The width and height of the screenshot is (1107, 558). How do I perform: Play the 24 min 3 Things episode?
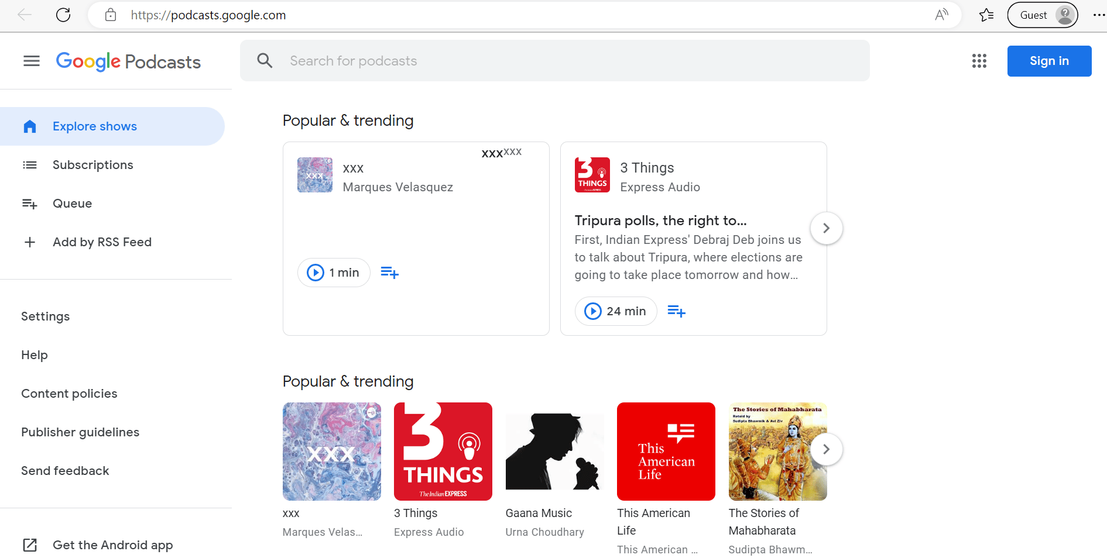pos(616,311)
